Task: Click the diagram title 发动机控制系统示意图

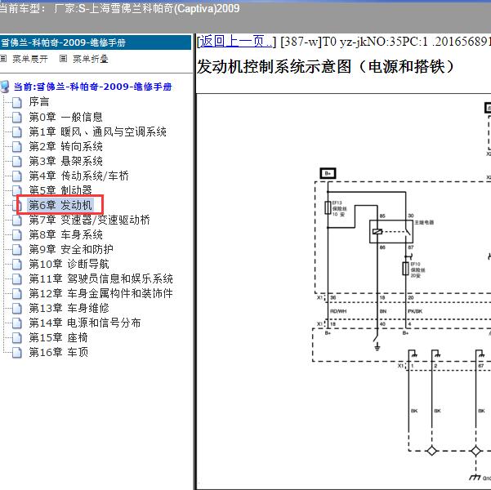Action: coord(326,67)
